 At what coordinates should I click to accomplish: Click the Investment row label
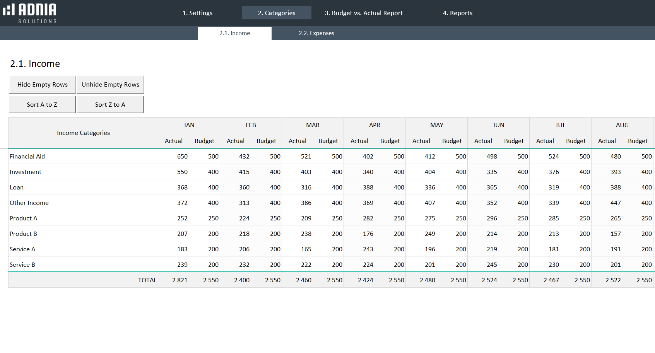[26, 172]
